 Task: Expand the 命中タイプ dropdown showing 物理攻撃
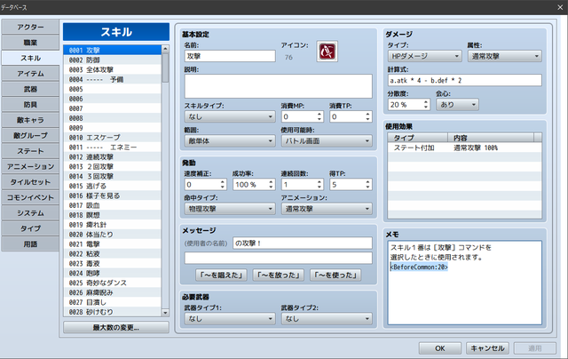(x=230, y=209)
